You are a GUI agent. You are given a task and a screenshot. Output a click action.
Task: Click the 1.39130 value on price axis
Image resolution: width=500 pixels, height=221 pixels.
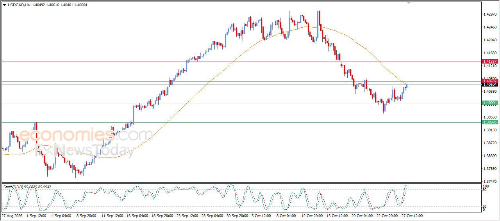pyautogui.click(x=490, y=130)
